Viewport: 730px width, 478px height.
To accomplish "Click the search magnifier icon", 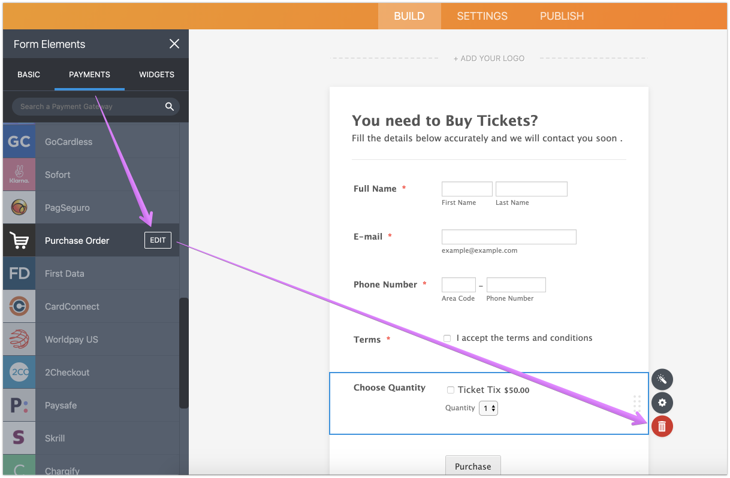I will (170, 107).
